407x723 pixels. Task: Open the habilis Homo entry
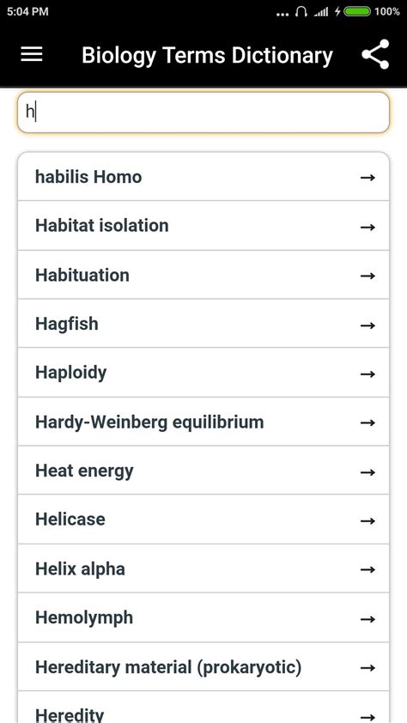(x=203, y=177)
